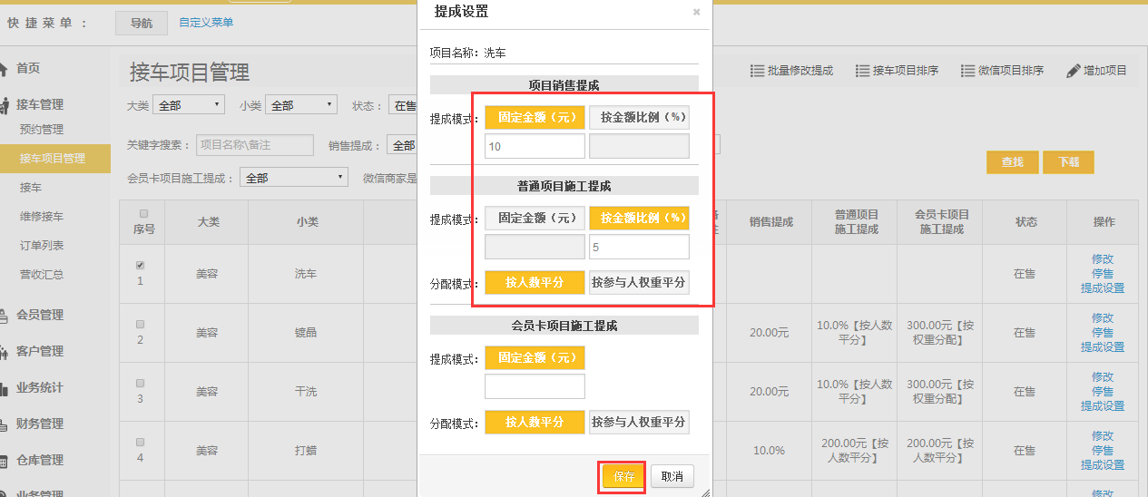Open the 小类 dropdown
The width and height of the screenshot is (1148, 497).
point(300,105)
